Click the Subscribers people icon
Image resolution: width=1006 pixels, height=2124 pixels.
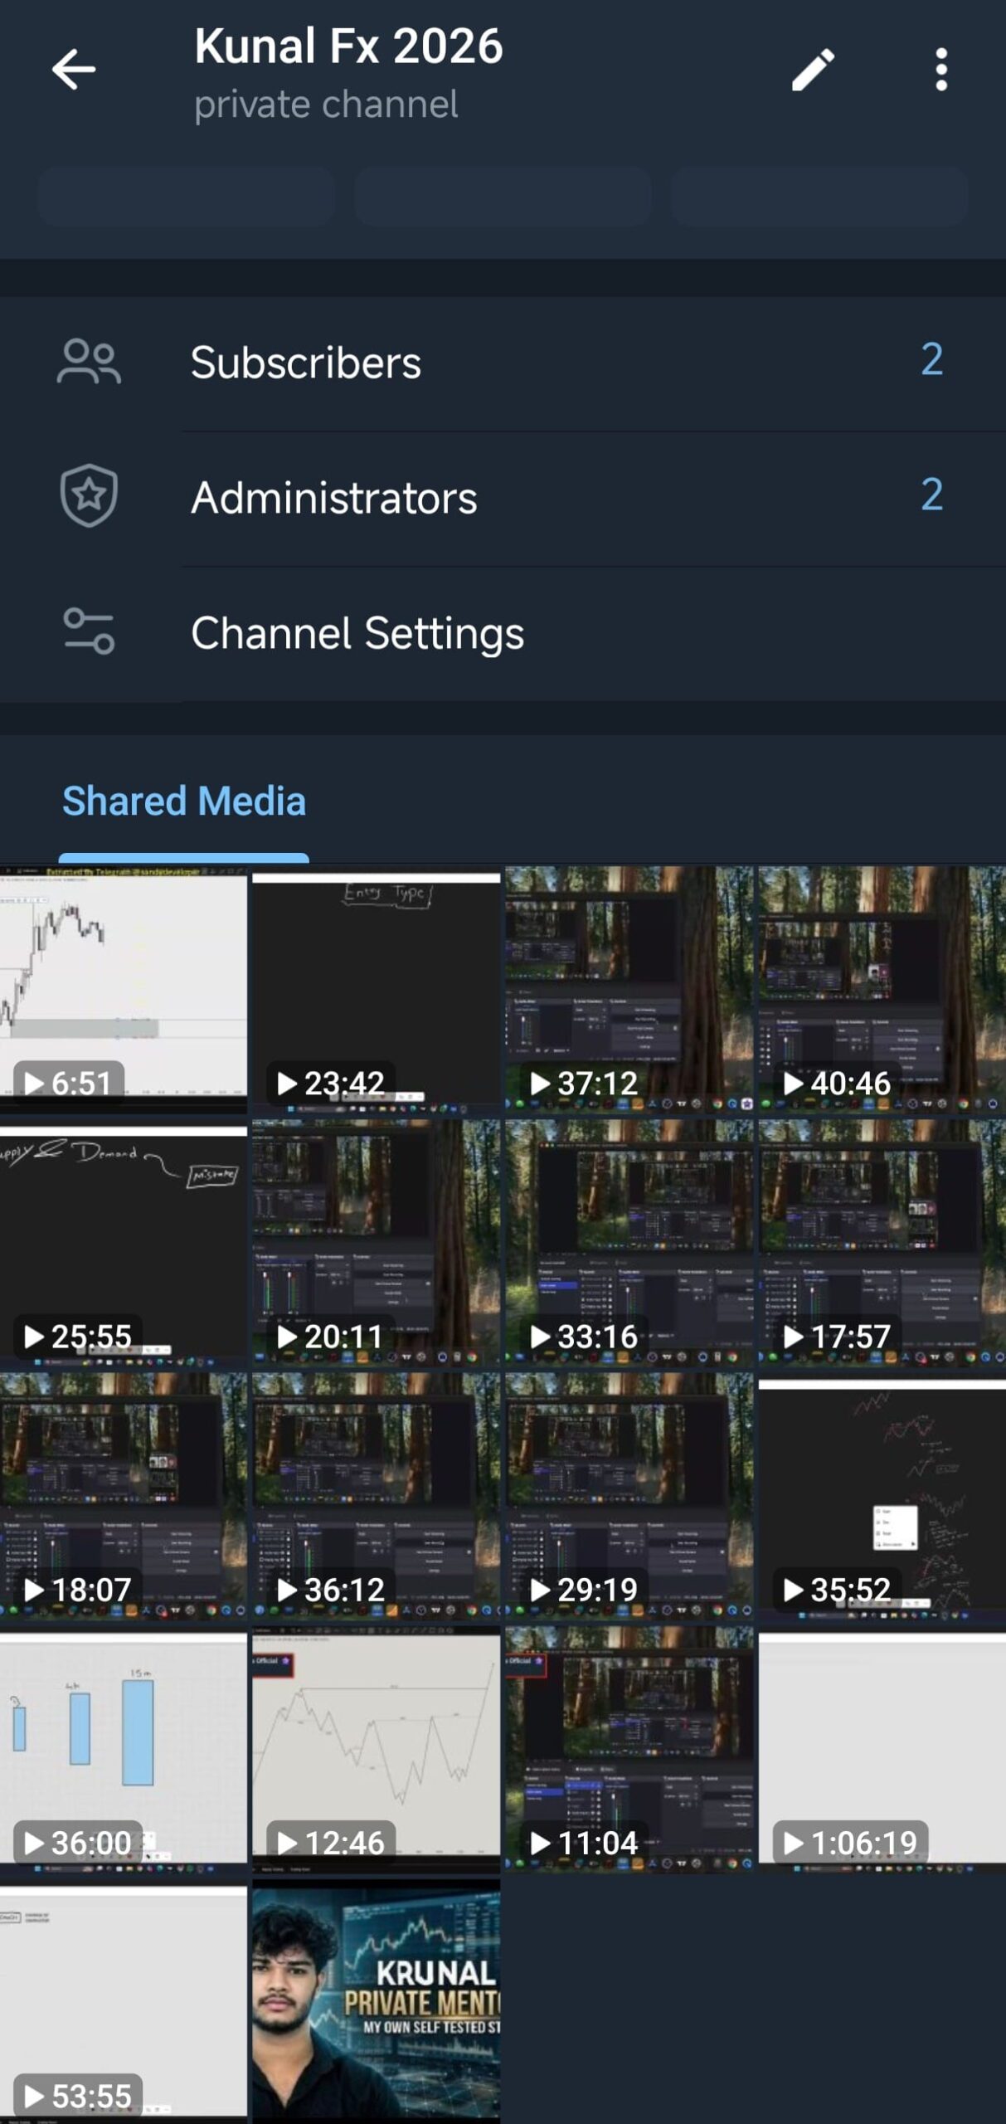tap(89, 362)
